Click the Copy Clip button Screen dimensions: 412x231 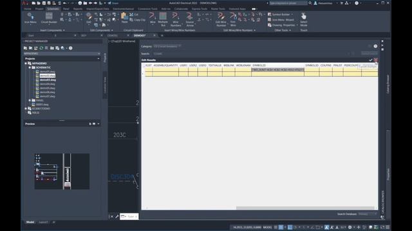(137, 20)
